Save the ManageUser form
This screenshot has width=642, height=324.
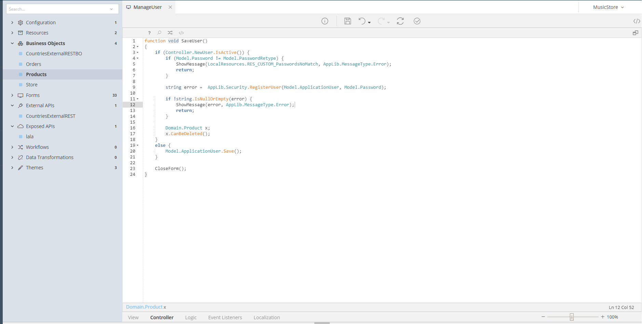pos(347,21)
